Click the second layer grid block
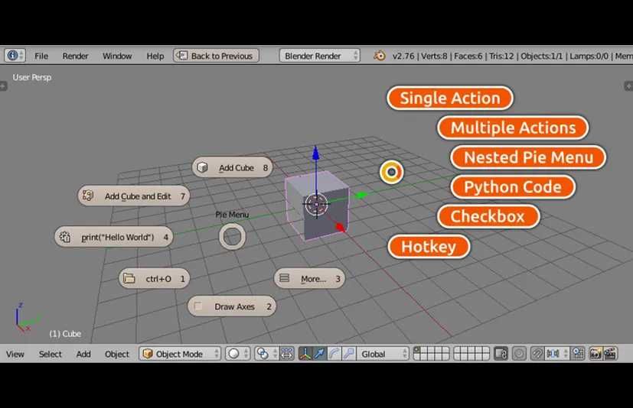 [x=471, y=354]
